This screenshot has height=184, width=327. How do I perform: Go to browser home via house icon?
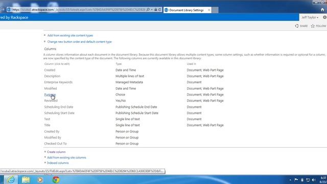pos(322,10)
